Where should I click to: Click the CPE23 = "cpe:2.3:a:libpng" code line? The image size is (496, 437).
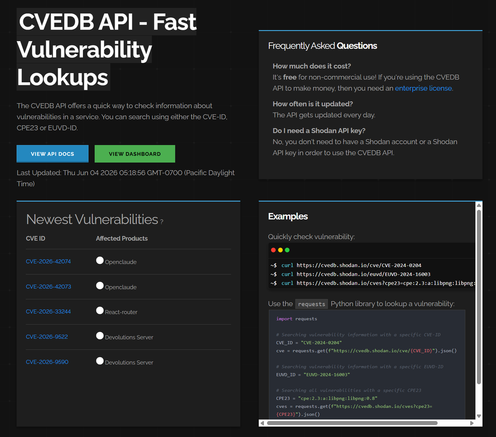pyautogui.click(x=327, y=398)
